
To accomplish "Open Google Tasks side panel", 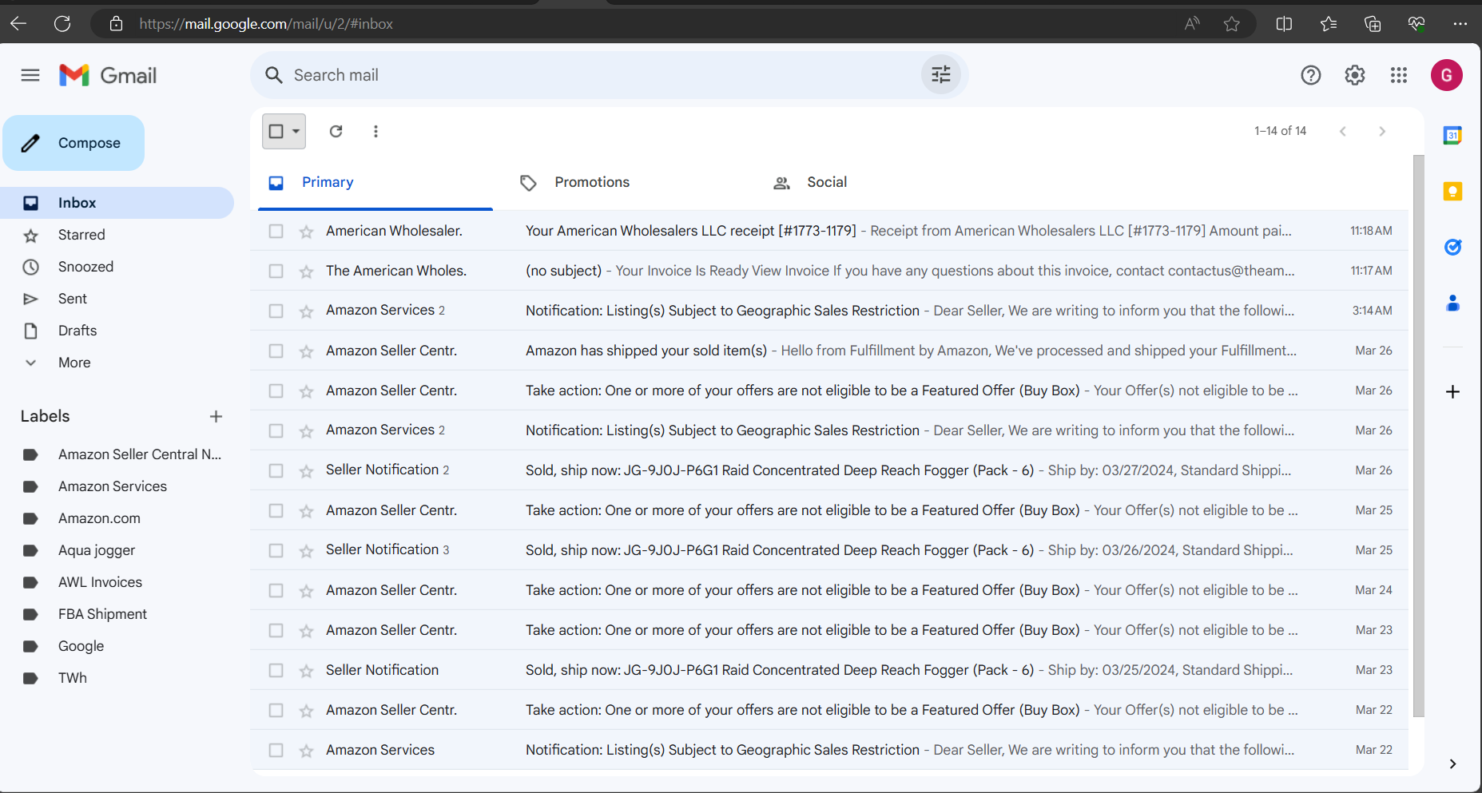I will pyautogui.click(x=1453, y=248).
